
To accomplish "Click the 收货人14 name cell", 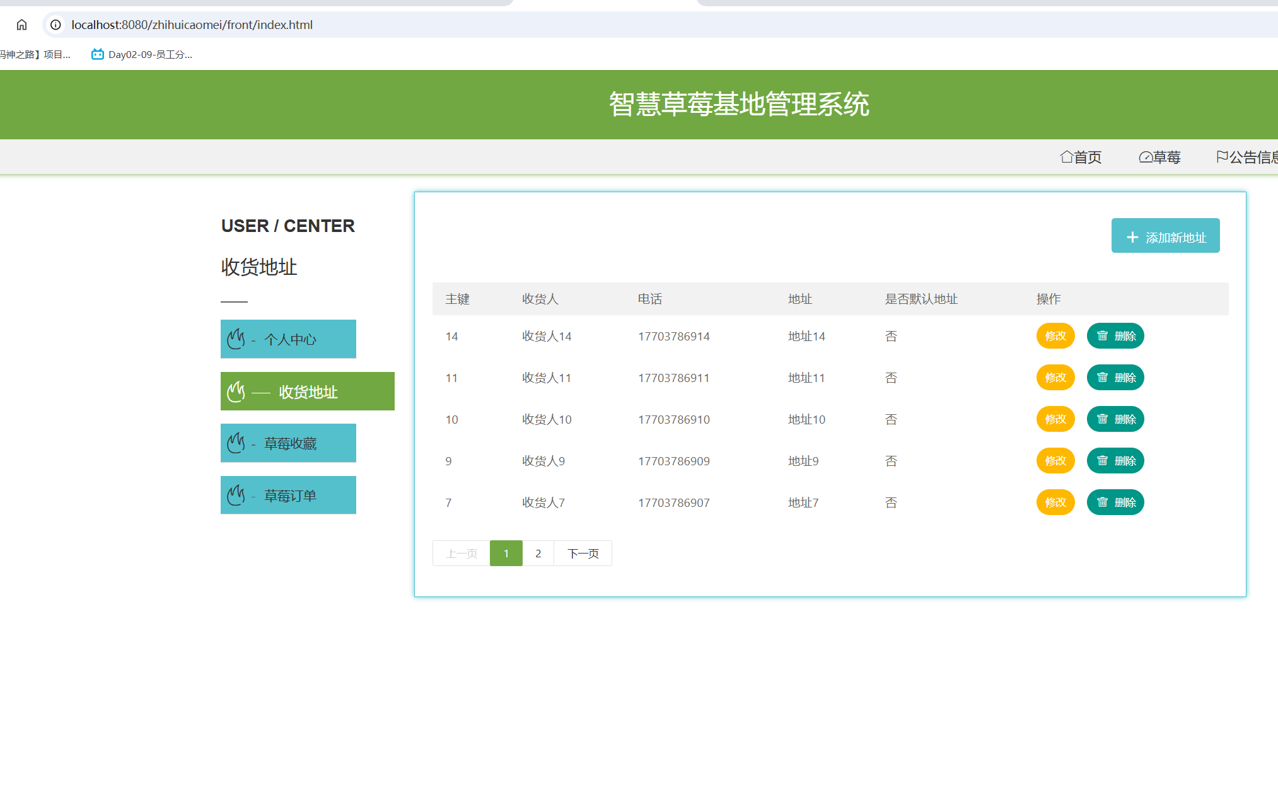I will pyautogui.click(x=547, y=336).
